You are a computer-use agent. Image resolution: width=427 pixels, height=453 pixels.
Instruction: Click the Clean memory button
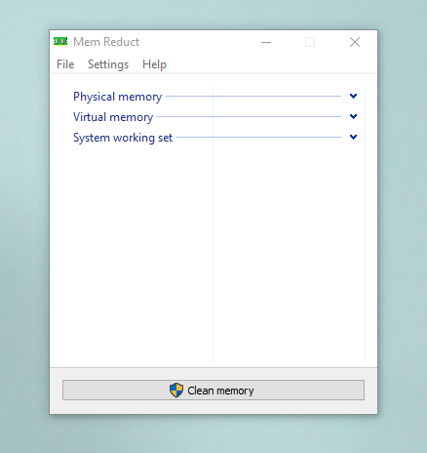(x=213, y=390)
